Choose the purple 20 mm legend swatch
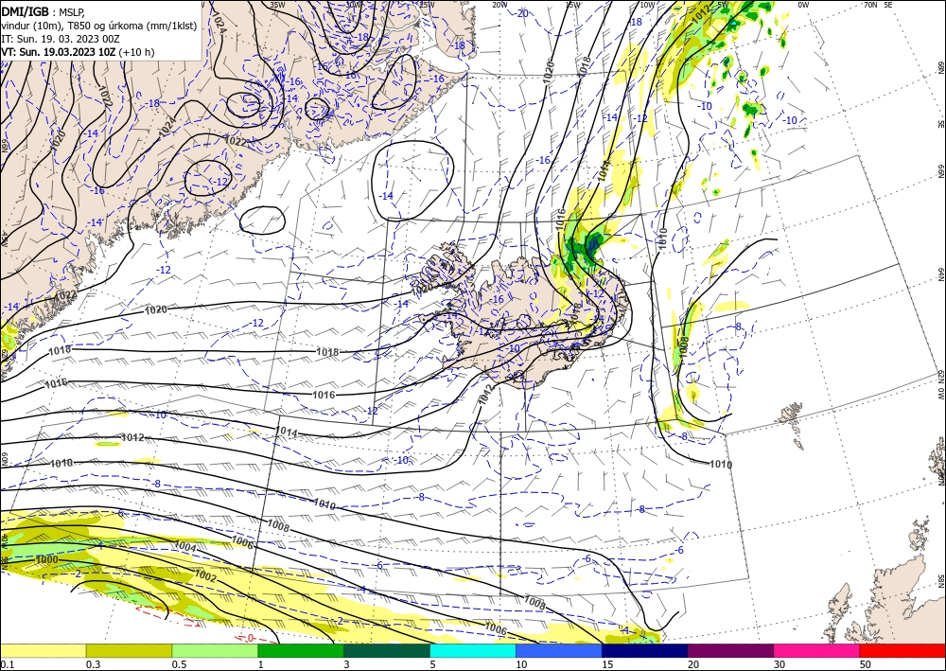Viewport: 946px width, 671px height. click(730, 650)
